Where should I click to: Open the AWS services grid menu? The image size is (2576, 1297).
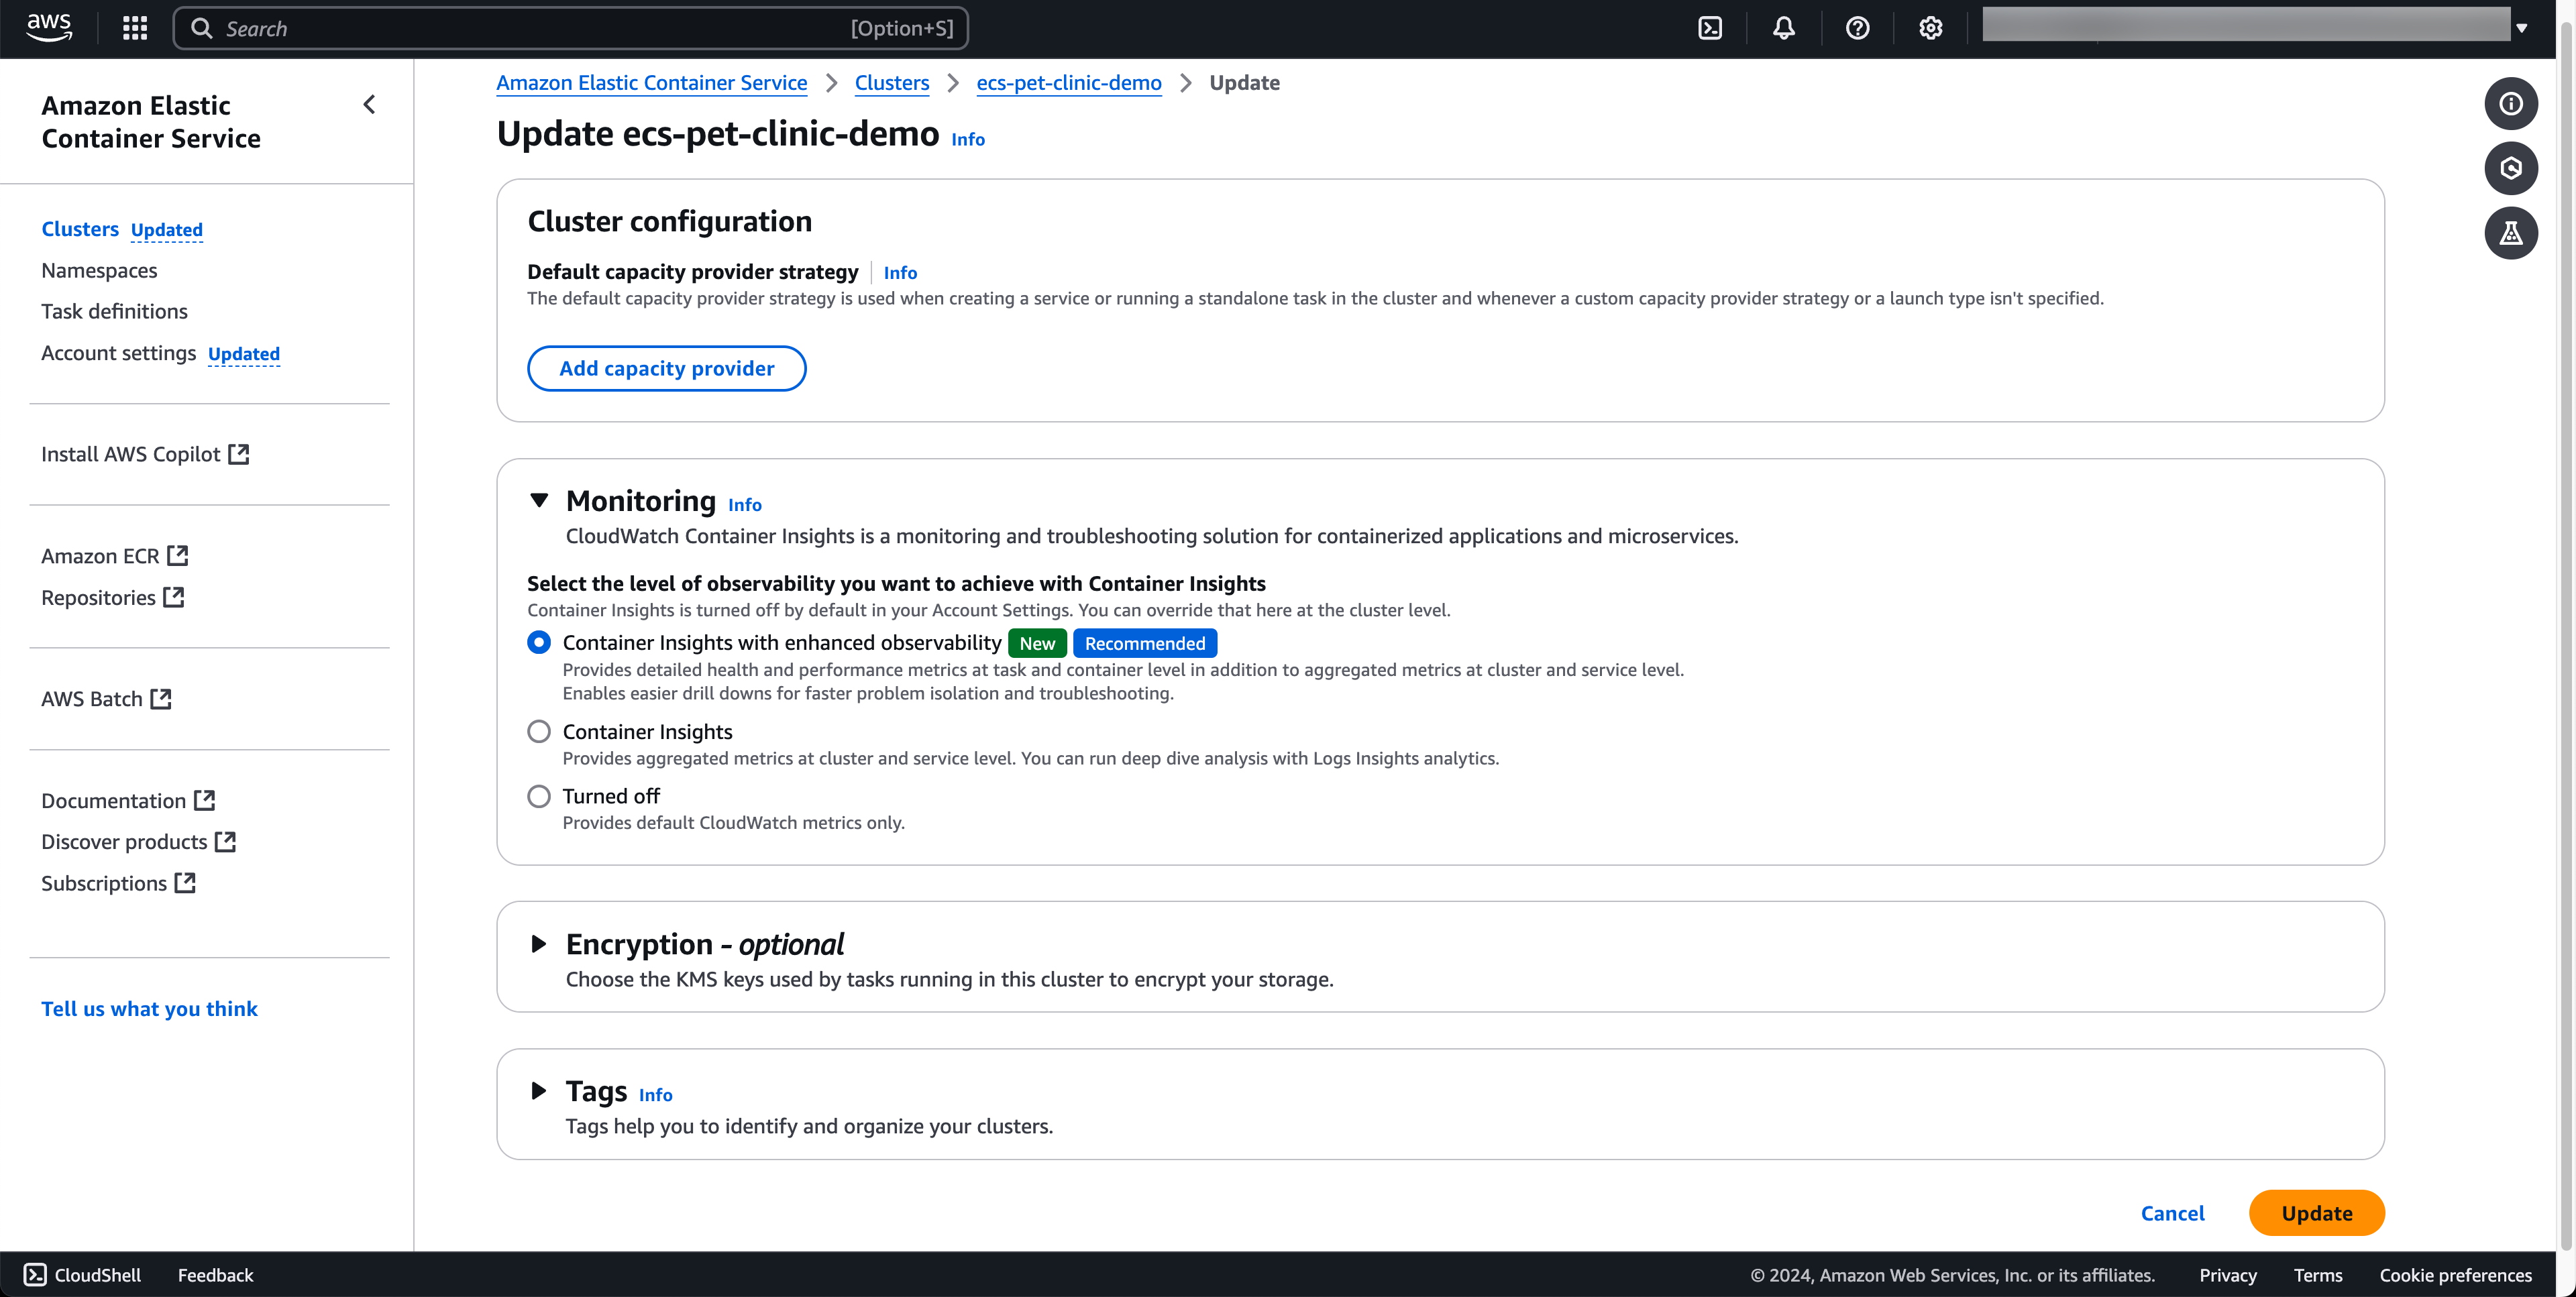[135, 28]
